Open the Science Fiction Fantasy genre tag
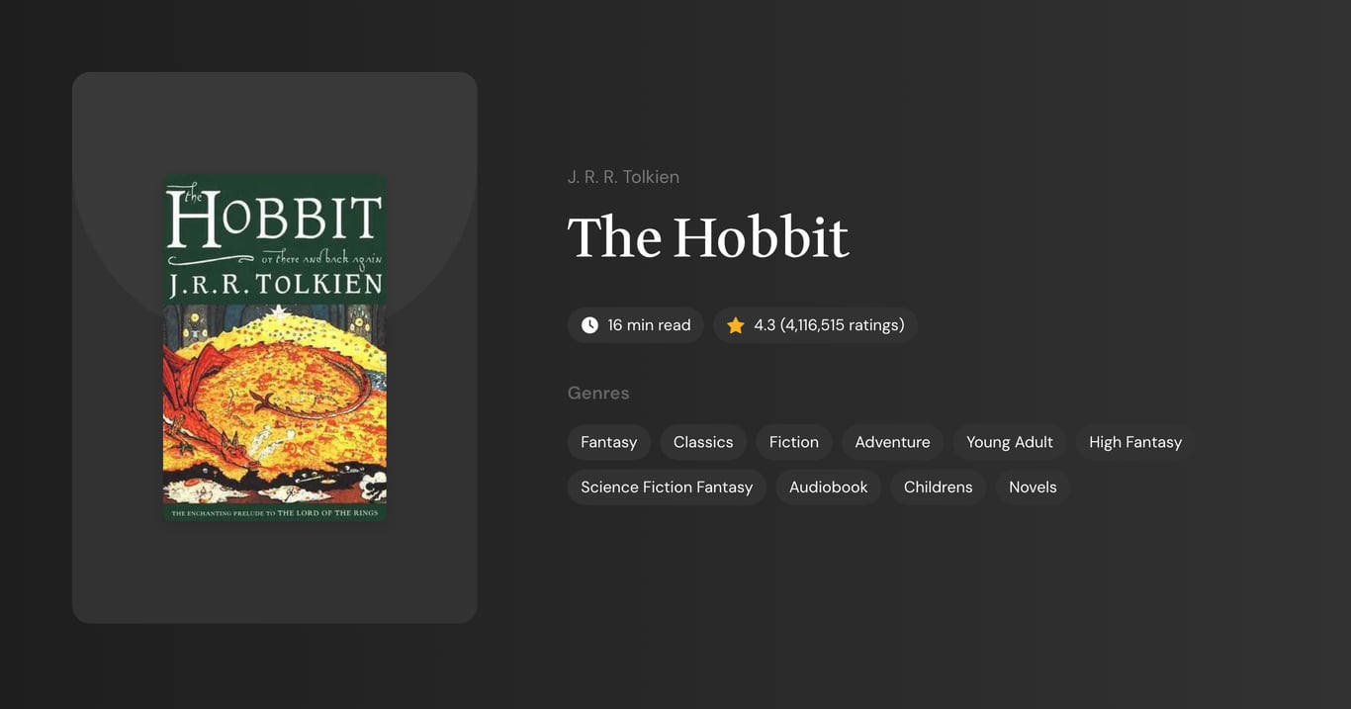 click(666, 487)
